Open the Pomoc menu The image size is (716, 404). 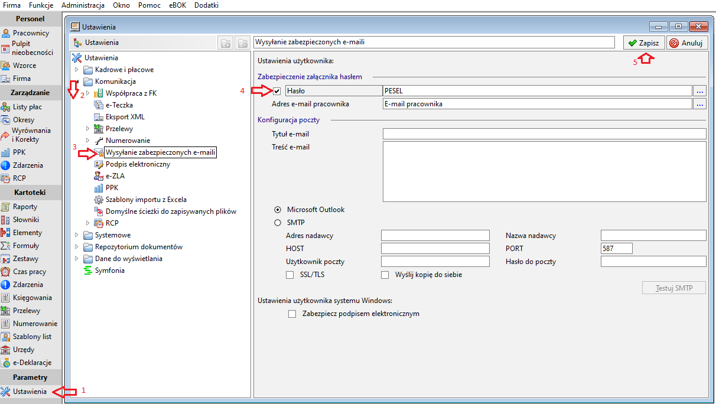tap(149, 5)
